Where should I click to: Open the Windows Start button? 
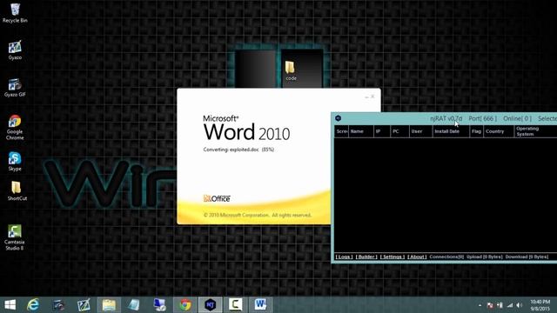point(10,305)
